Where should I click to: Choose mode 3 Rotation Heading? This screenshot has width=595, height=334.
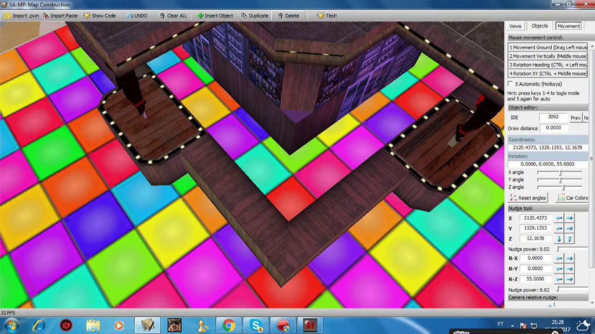(548, 65)
